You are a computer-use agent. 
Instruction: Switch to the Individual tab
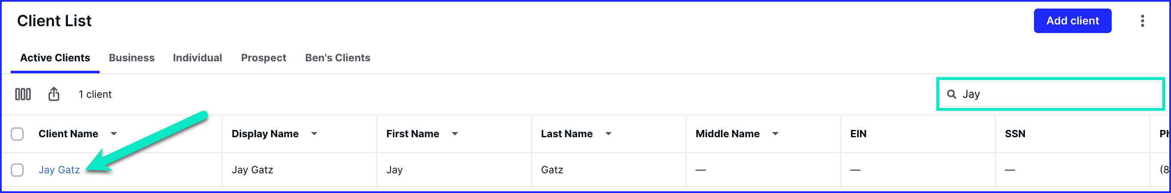(x=197, y=57)
